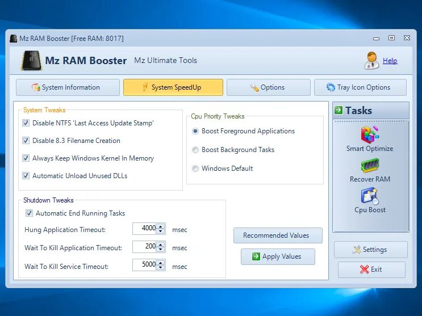Open Tray Icon Options tab
The height and width of the screenshot is (316, 422).
pos(360,87)
